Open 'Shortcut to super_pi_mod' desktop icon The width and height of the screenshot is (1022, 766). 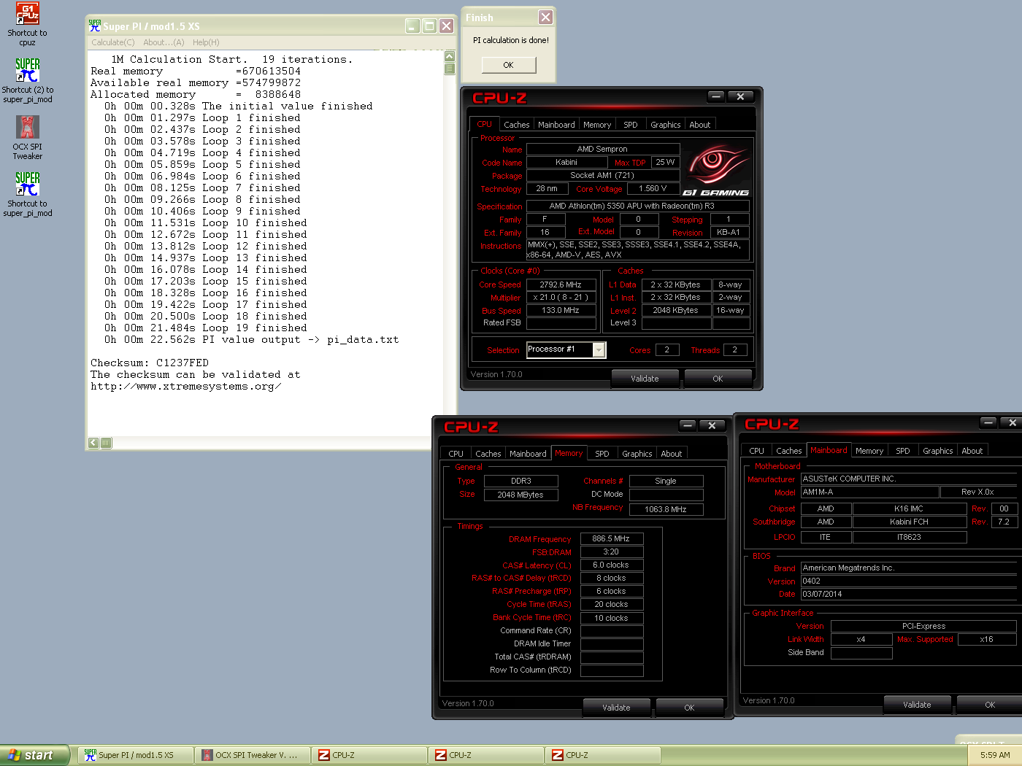click(27, 195)
